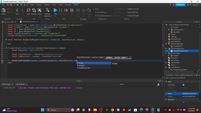
Task: Collapse the Data properties section
Action: pyautogui.click(x=166, y=82)
